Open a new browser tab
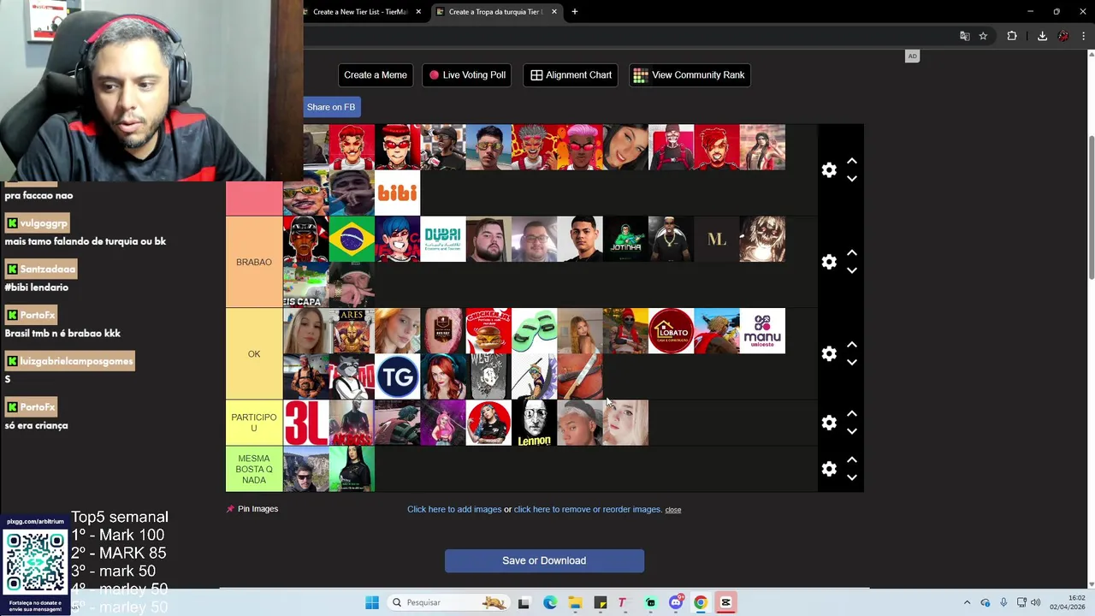This screenshot has width=1095, height=616. coord(575,12)
